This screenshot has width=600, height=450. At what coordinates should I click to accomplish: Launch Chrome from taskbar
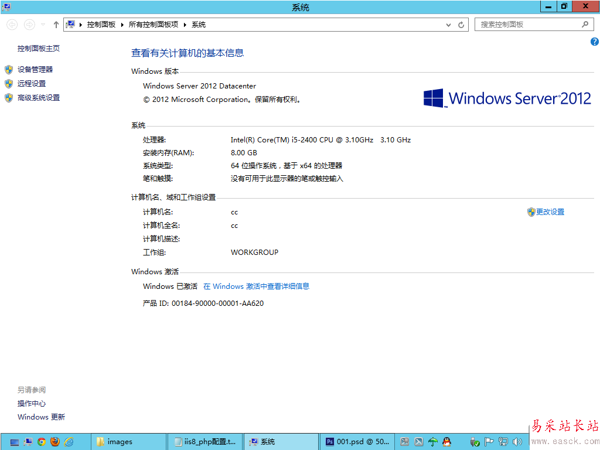(42, 442)
